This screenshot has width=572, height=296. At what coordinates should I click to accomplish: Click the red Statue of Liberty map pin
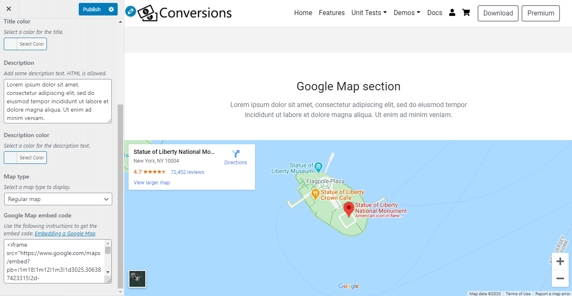pyautogui.click(x=348, y=209)
